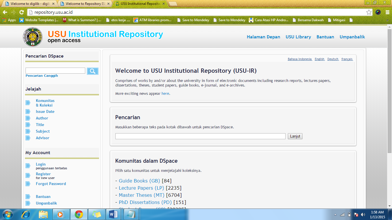Bookmark this page with the star icon
392x220 pixels.
[369, 12]
